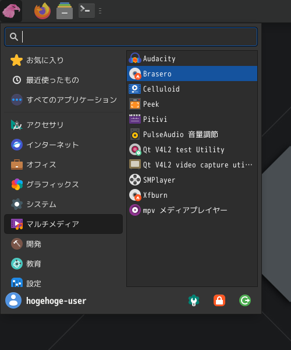Start Peek screen recorder
This screenshot has height=350, width=291.
point(192,104)
